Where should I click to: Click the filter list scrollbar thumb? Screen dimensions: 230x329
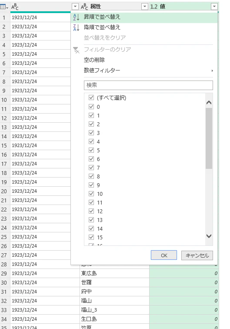coord(209,138)
